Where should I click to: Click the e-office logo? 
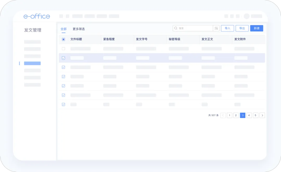(37, 16)
